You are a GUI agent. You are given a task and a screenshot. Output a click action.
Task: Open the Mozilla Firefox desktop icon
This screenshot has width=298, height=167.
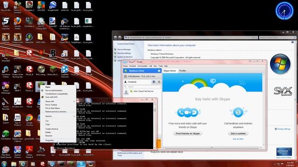(18, 23)
